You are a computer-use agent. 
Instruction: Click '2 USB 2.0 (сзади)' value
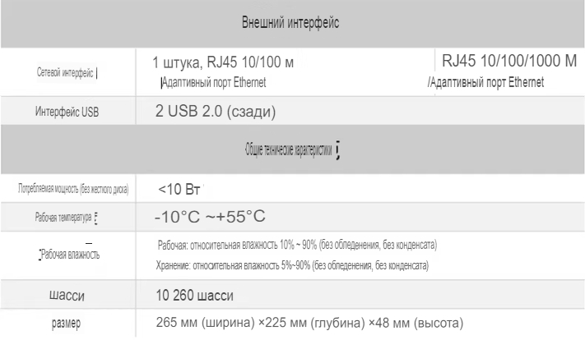pyautogui.click(x=216, y=112)
